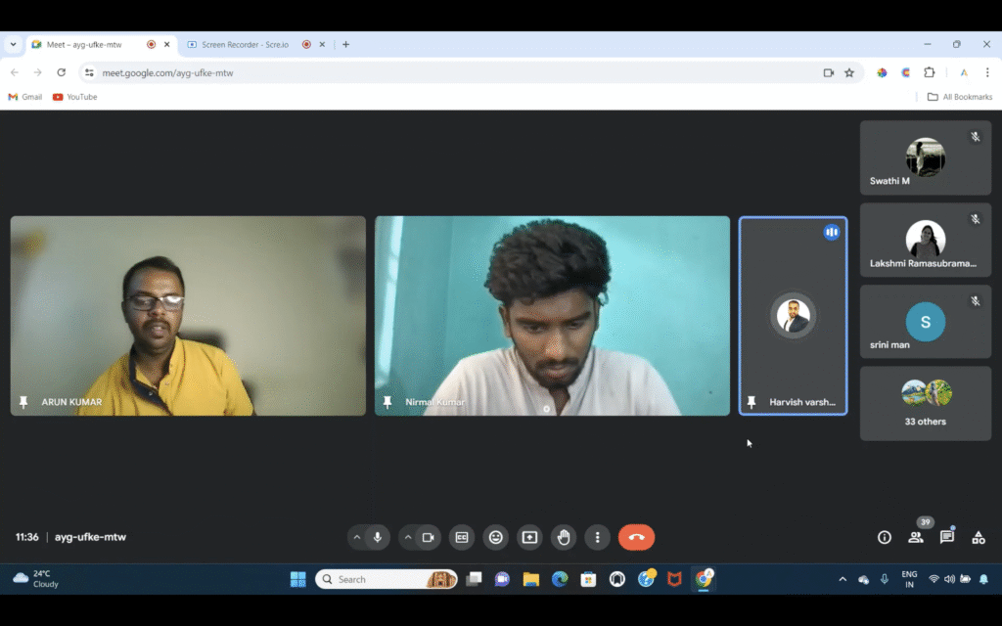The width and height of the screenshot is (1002, 626).
Task: Open the Activities shapes icon
Action: (x=978, y=537)
